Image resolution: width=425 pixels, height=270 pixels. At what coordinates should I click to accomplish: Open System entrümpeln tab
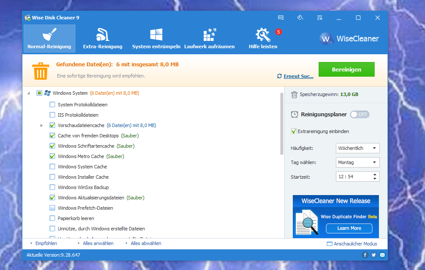coord(156,38)
